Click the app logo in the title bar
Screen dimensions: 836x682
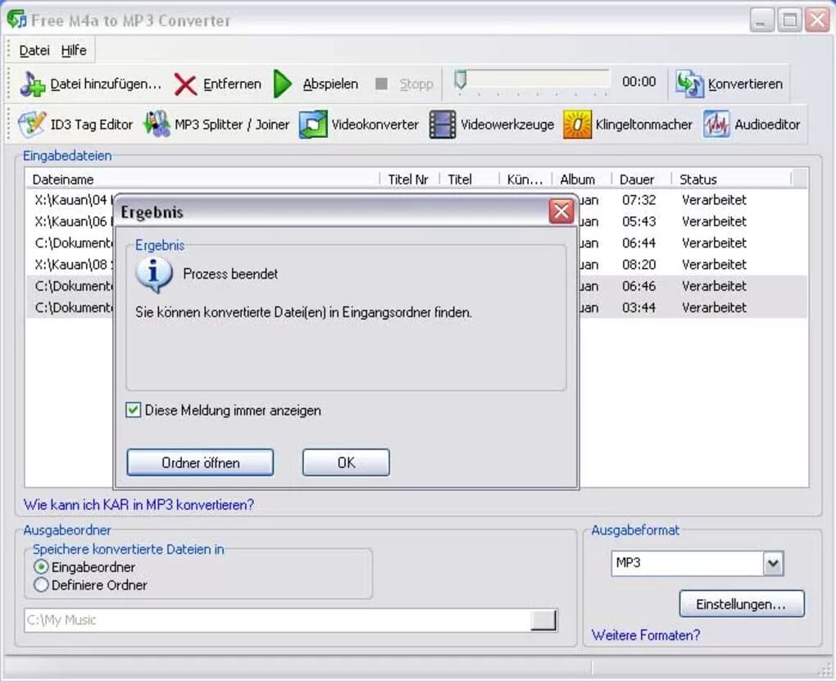(x=16, y=20)
